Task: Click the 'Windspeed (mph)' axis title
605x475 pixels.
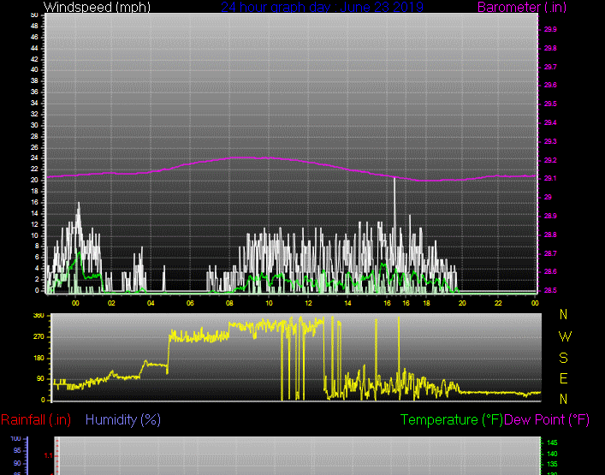Action: (x=97, y=7)
